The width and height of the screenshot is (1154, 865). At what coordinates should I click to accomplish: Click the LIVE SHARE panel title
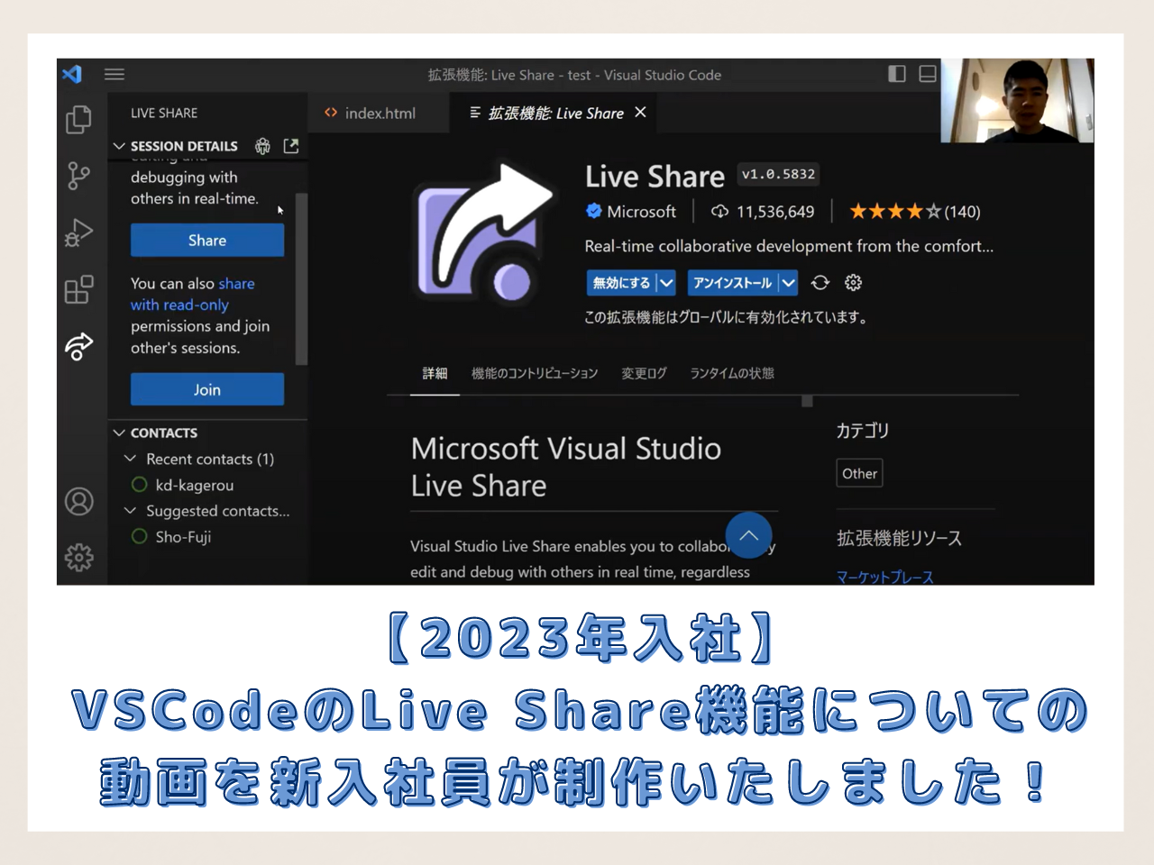[164, 113]
